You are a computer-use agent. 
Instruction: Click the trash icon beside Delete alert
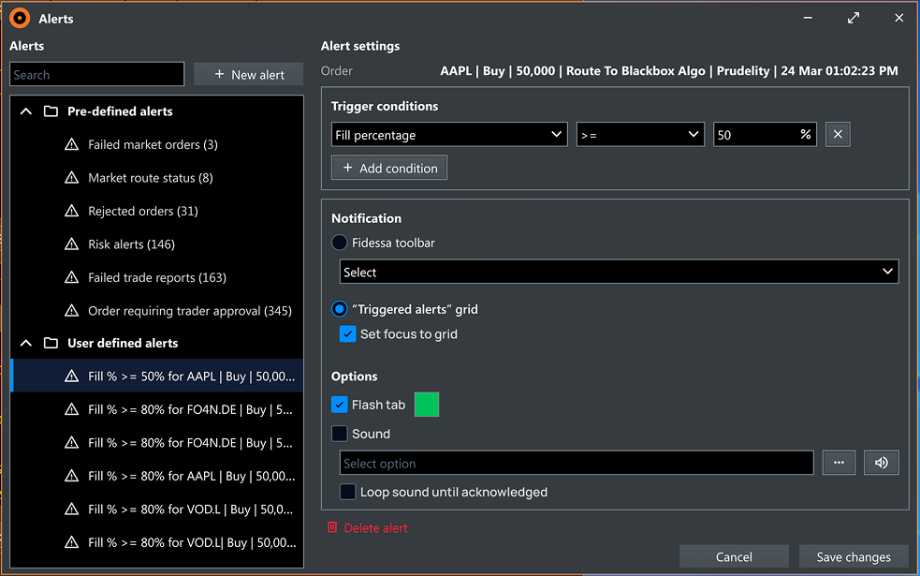point(332,527)
